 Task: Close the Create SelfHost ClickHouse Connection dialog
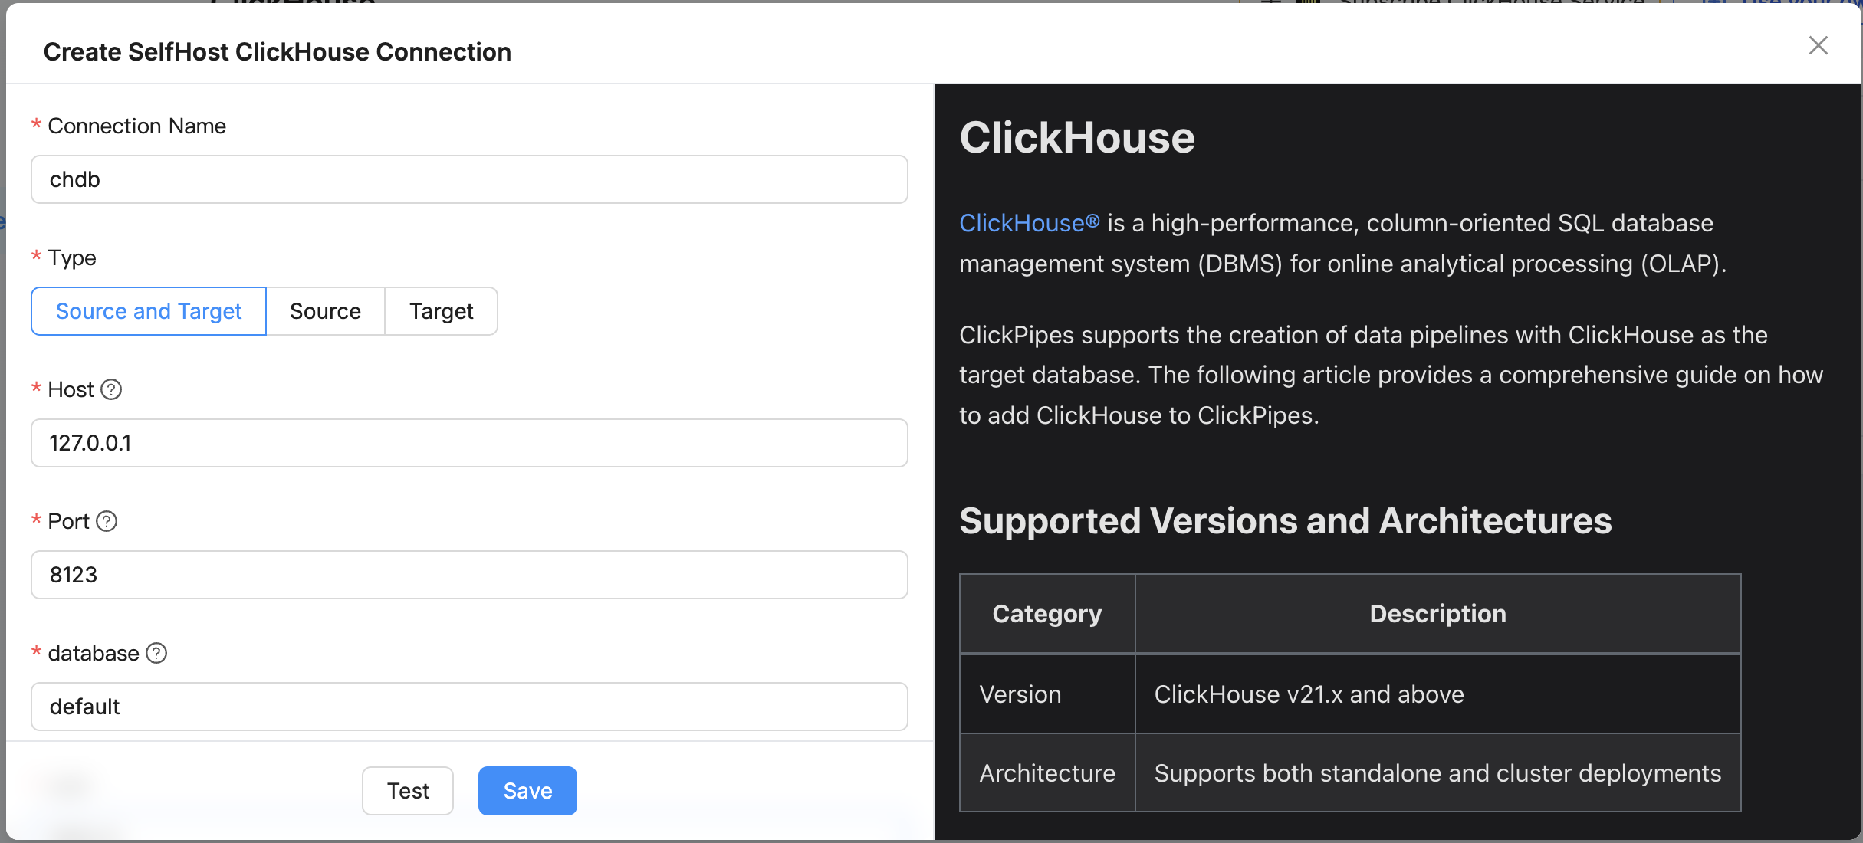[1818, 45]
